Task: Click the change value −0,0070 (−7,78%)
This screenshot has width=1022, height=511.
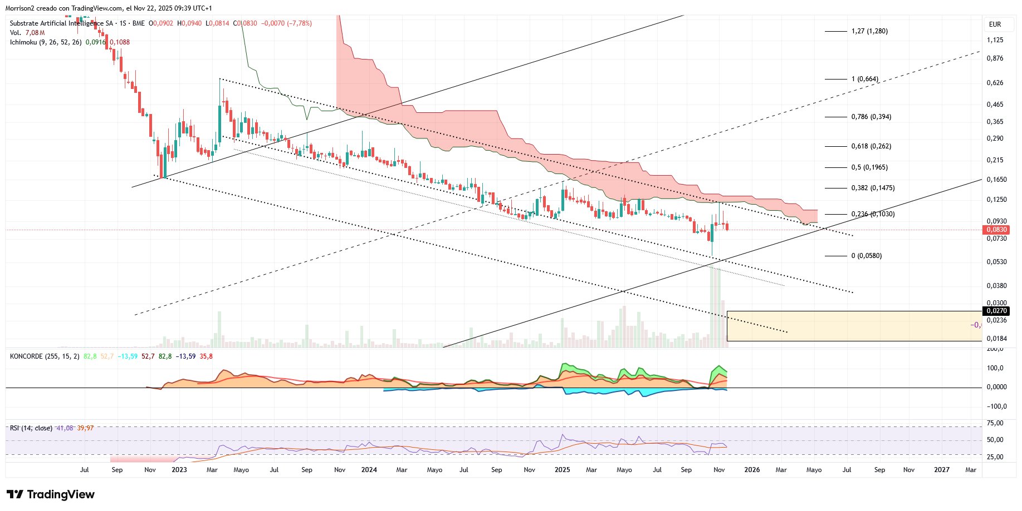Action: click(x=286, y=23)
